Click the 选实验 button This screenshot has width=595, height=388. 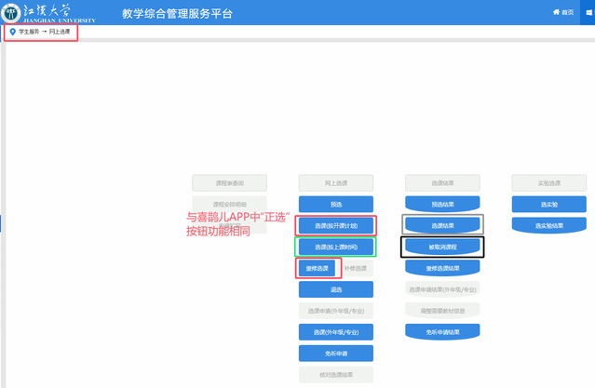[x=548, y=204]
